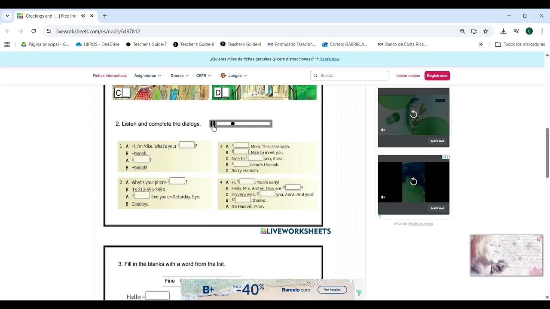Viewport: 550px width, 309px height.
Task: Open a new browser tab
Action: pos(104,16)
